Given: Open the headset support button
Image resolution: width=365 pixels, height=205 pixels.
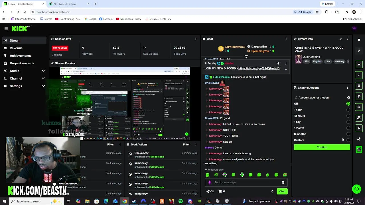Looking at the screenshot, I should [356, 189].
